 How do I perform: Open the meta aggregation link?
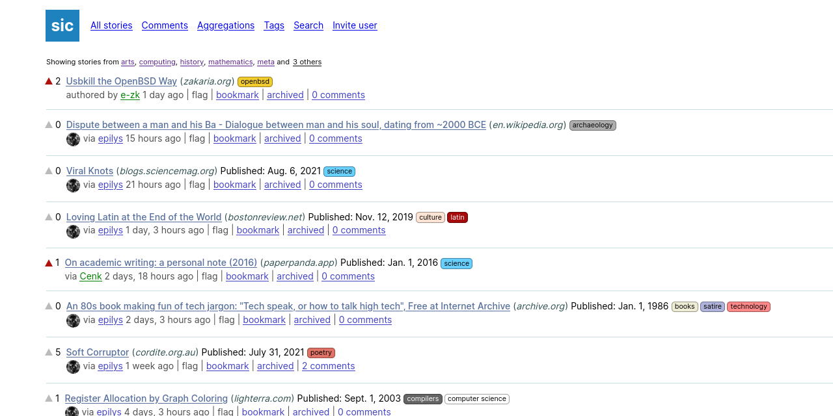point(266,62)
